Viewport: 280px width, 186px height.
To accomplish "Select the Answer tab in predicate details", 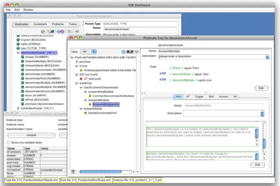I will (223, 97).
